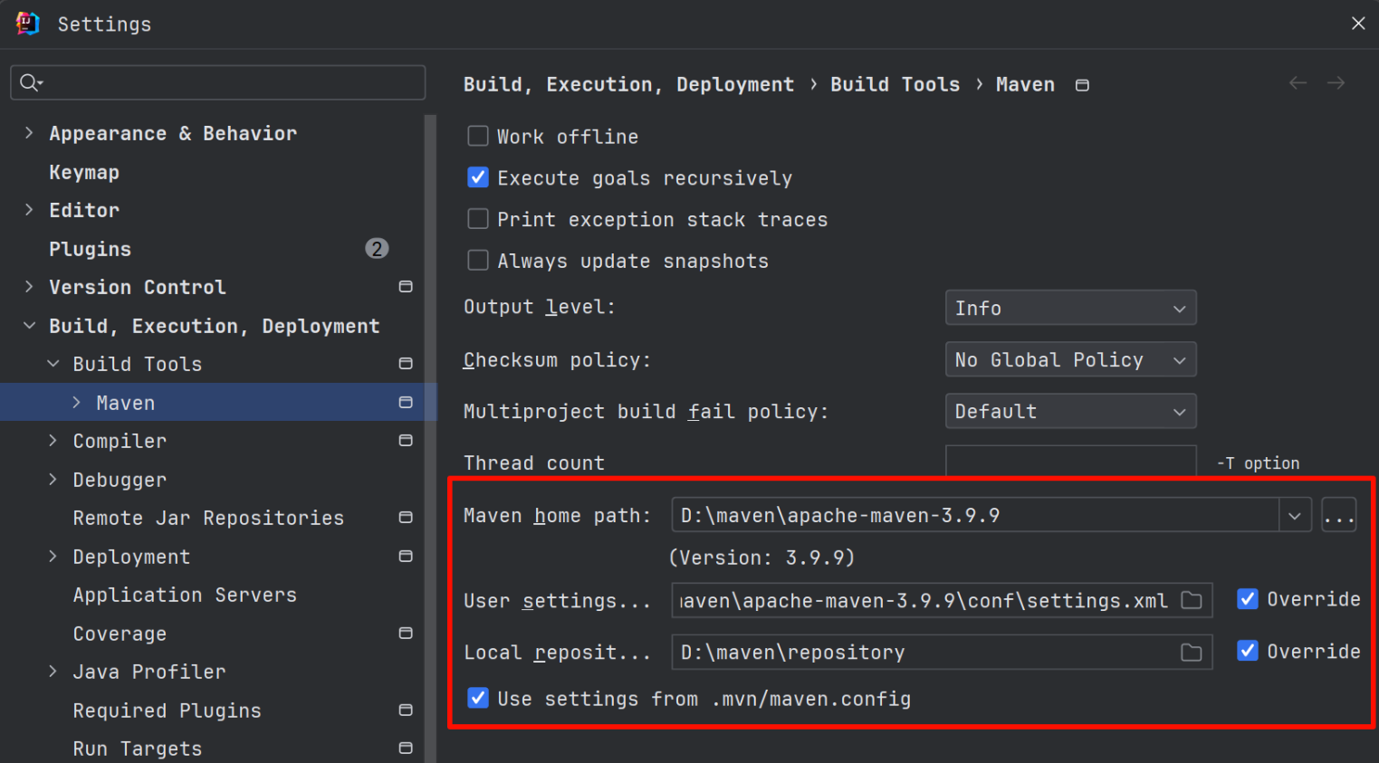Click the project-level icon next to Maven breadcrumb
Image resolution: width=1379 pixels, height=763 pixels.
pyautogui.click(x=1082, y=85)
